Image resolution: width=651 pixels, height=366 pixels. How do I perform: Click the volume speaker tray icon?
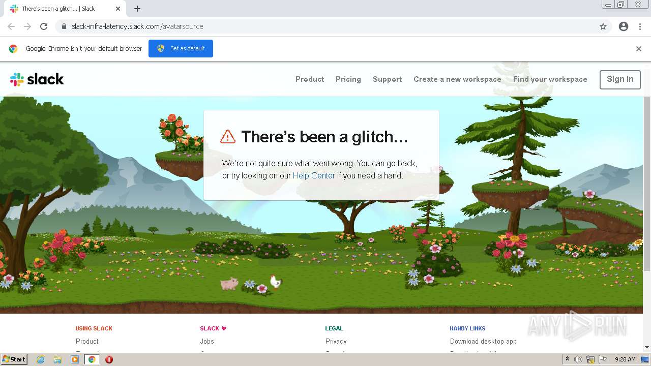[578, 359]
